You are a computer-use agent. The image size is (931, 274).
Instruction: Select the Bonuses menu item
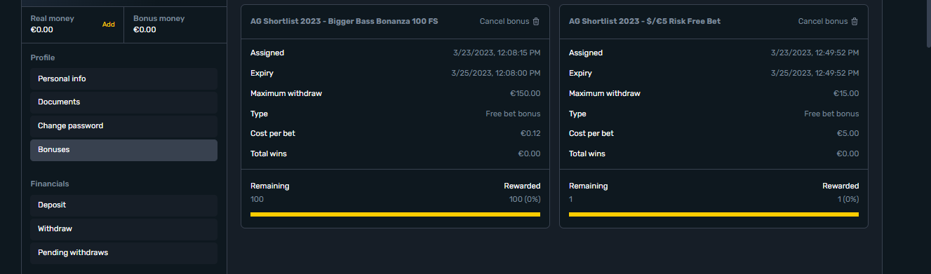tap(123, 150)
